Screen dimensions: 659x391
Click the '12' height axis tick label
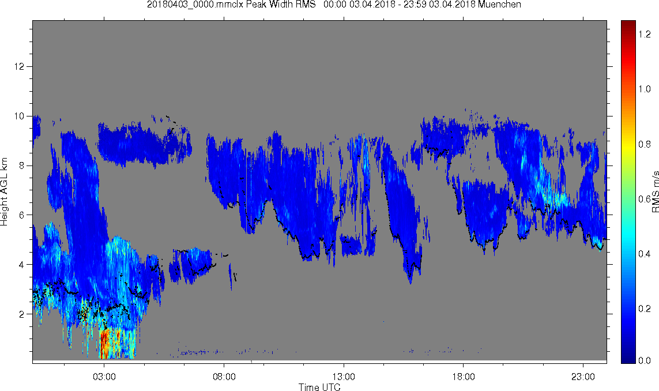pos(20,66)
